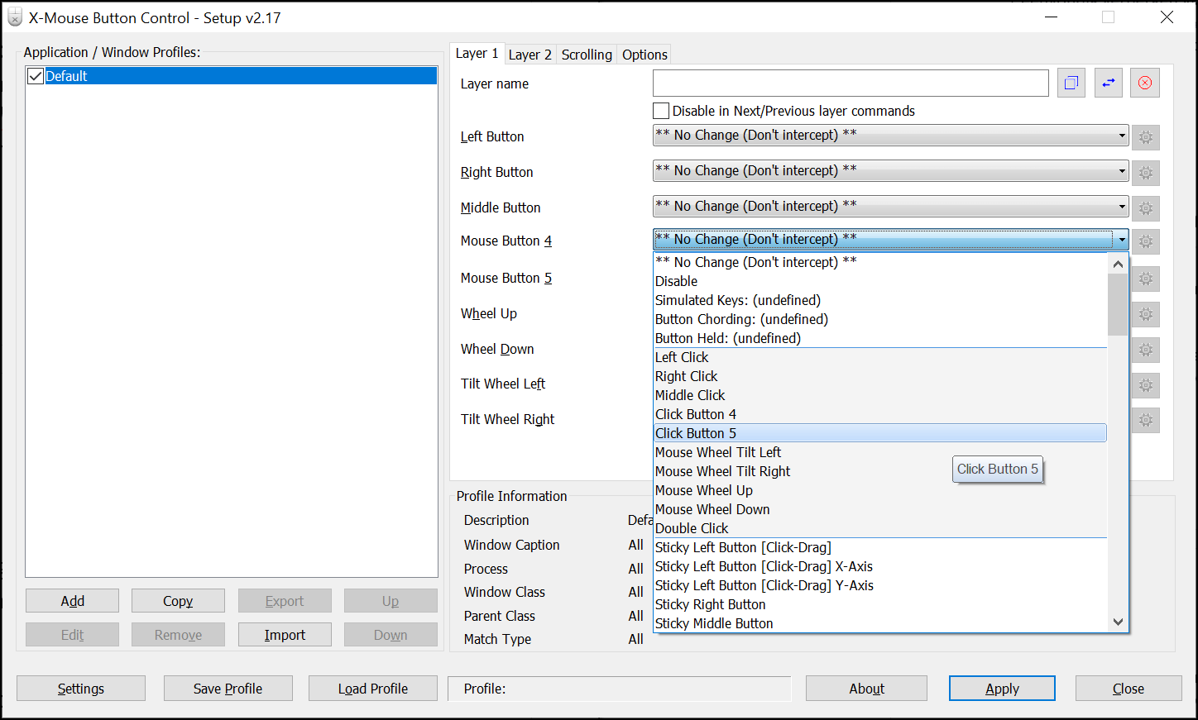Click the Copy profile button
1198x720 pixels.
pyautogui.click(x=178, y=601)
